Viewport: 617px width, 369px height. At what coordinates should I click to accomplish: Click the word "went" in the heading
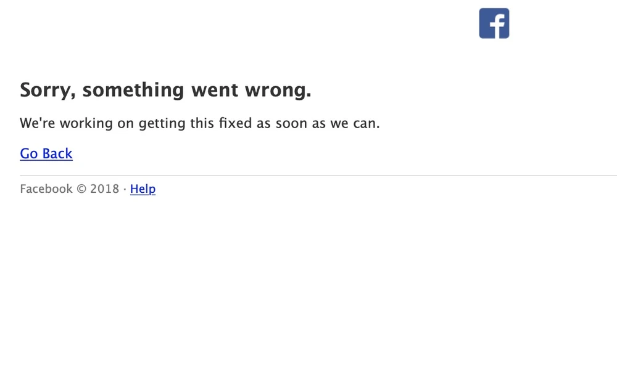point(213,90)
